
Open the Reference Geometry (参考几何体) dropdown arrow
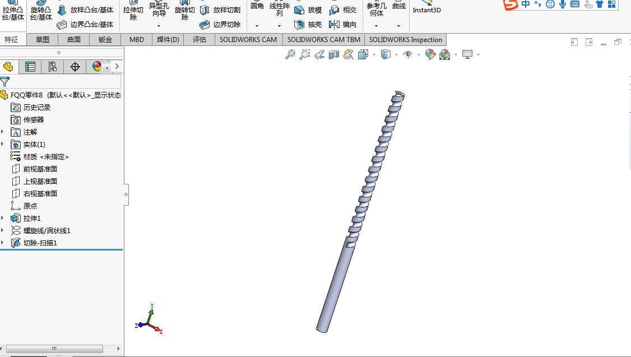click(376, 26)
